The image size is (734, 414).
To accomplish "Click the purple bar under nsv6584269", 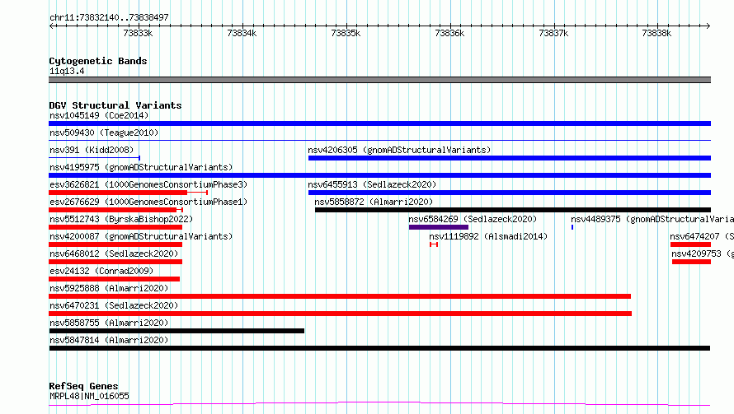I will tap(439, 227).
